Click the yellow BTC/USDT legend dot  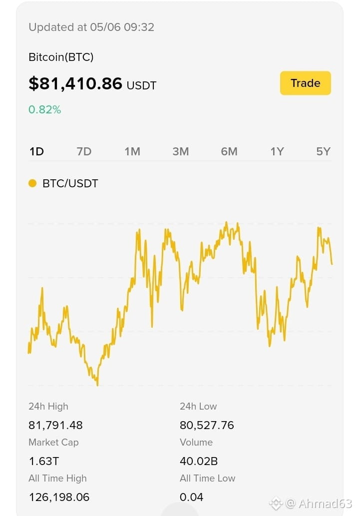[x=32, y=183]
